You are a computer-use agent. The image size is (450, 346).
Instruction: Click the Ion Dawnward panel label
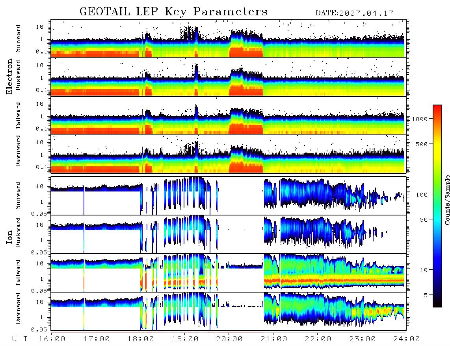click(18, 308)
